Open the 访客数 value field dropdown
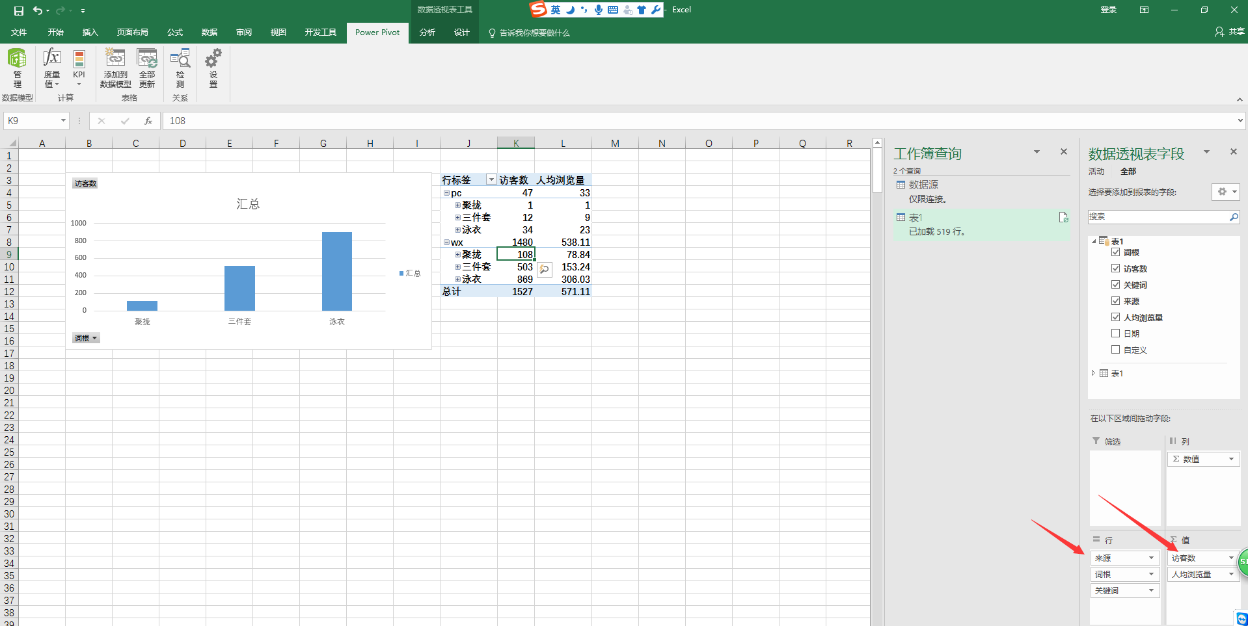1248x626 pixels. (1230, 558)
